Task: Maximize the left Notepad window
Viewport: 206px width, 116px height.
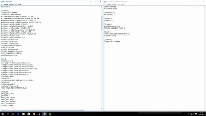Action: pyautogui.click(x=96, y=2)
